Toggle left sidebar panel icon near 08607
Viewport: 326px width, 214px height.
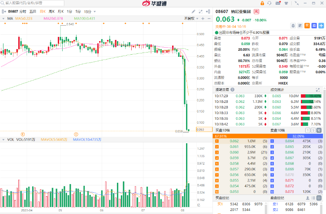coord(4,12)
